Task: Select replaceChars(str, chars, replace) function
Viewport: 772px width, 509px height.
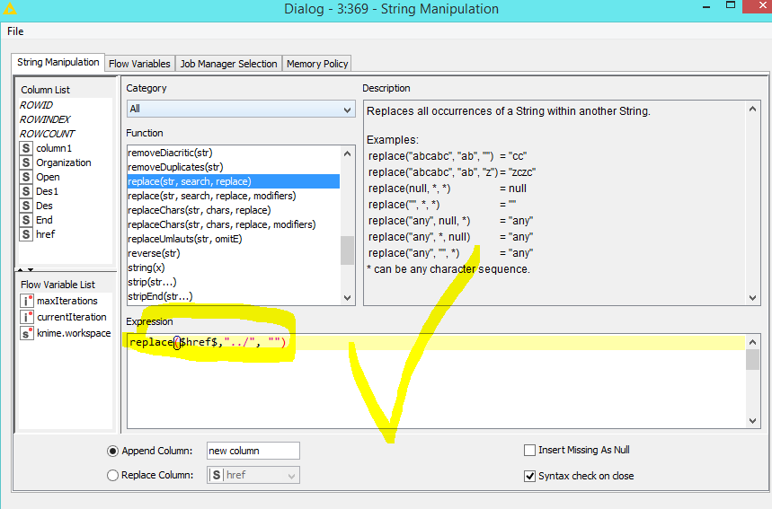Action: click(x=199, y=210)
